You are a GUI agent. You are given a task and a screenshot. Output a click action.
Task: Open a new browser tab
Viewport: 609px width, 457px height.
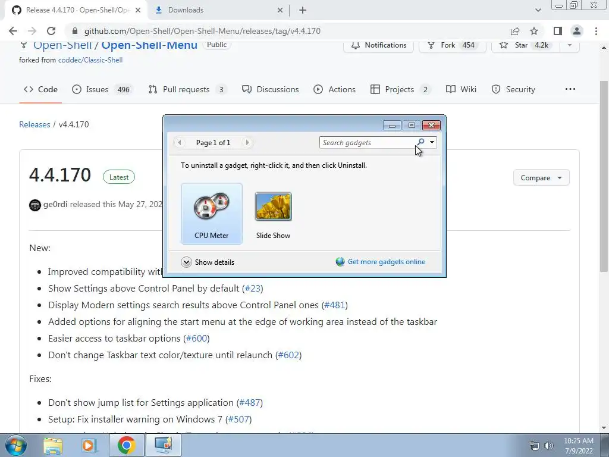(303, 11)
